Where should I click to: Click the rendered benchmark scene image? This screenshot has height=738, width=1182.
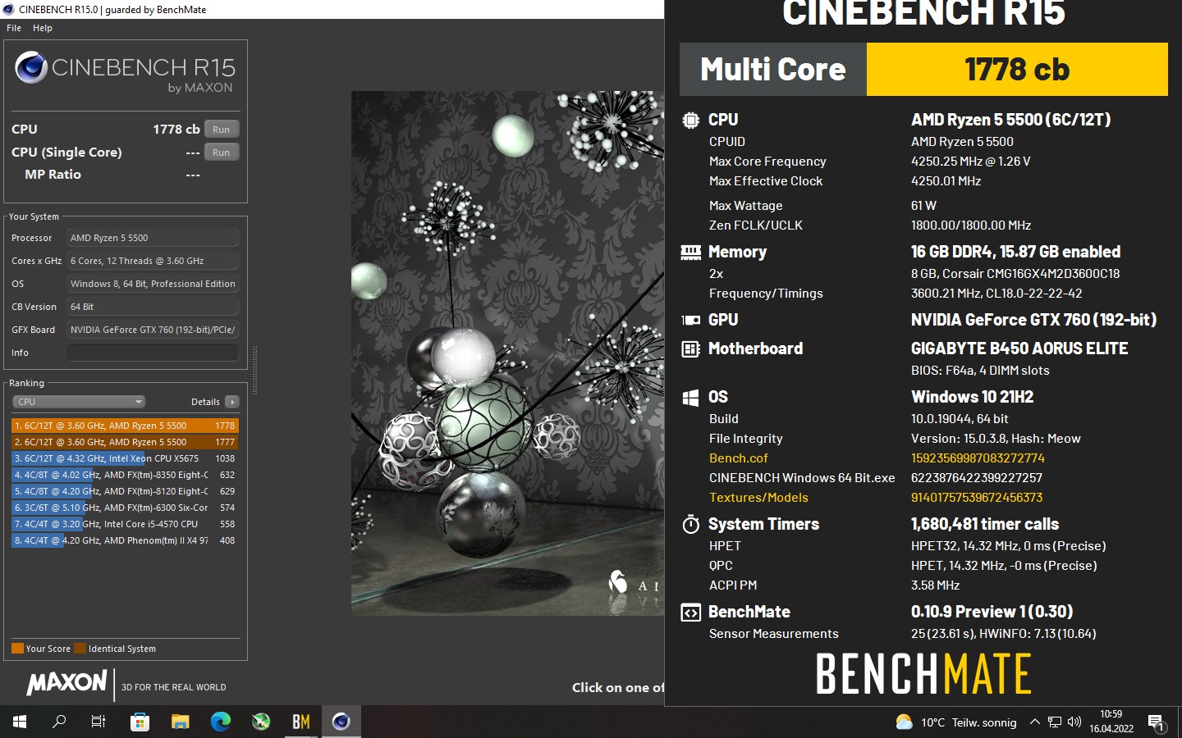(x=507, y=353)
